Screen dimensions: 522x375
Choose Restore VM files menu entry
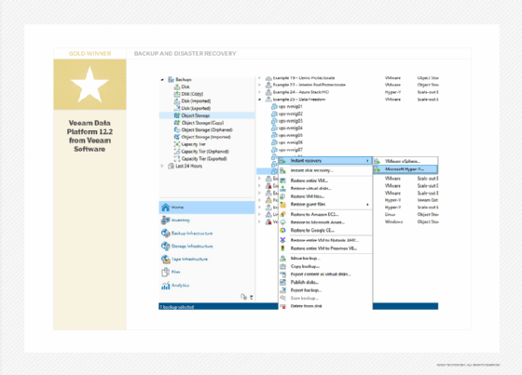click(325, 196)
